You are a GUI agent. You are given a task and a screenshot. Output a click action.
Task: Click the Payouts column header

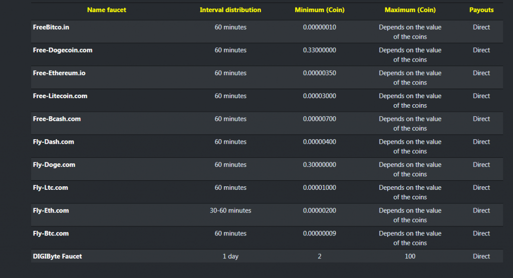[x=481, y=10]
